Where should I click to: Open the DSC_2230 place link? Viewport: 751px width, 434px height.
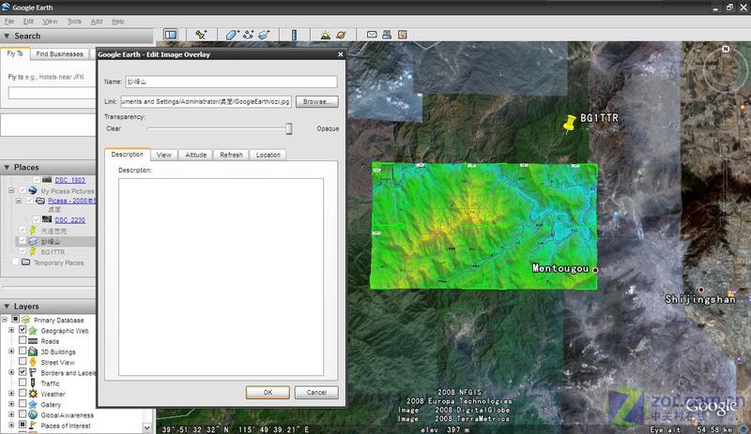[69, 220]
